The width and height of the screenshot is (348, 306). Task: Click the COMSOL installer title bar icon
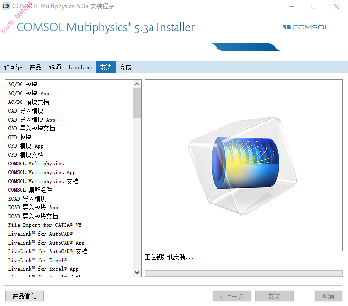6,6
